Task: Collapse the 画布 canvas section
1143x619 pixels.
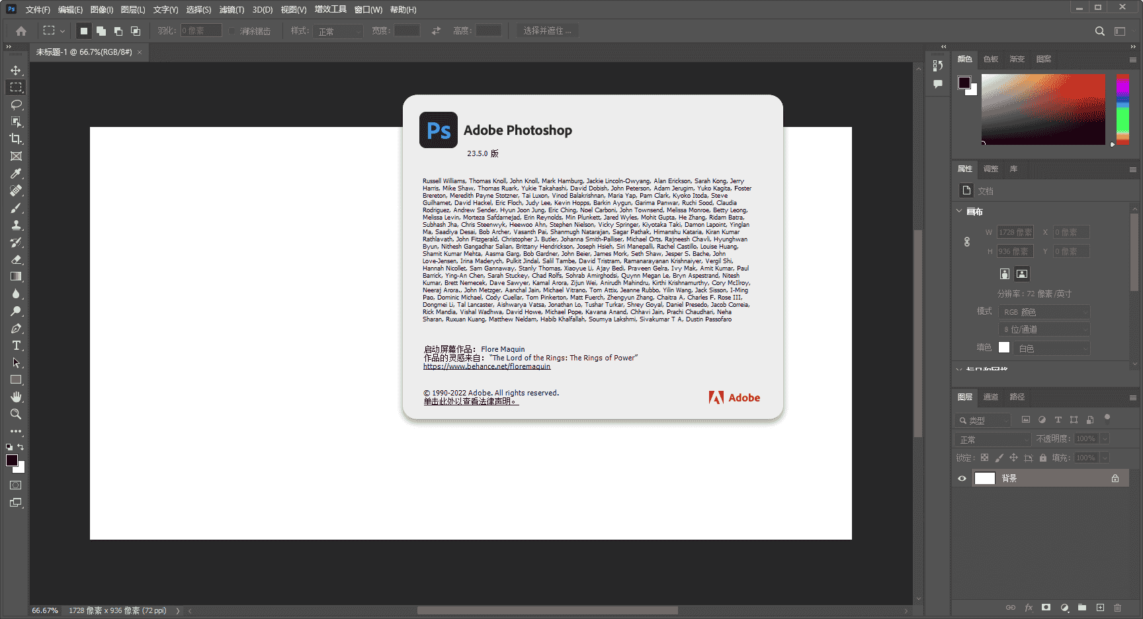Action: tap(960, 211)
